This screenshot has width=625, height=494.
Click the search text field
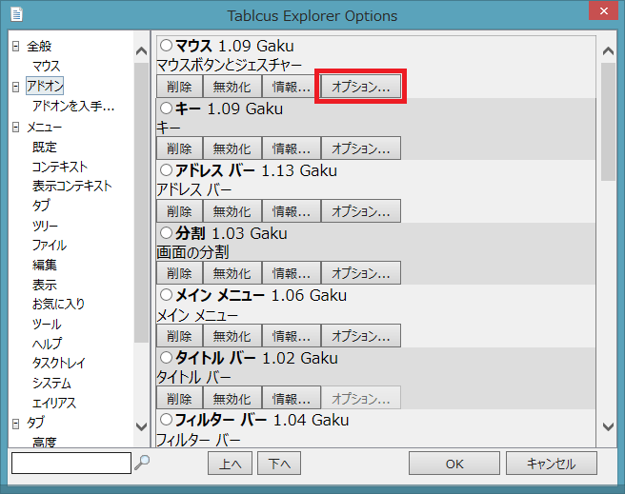(x=71, y=464)
